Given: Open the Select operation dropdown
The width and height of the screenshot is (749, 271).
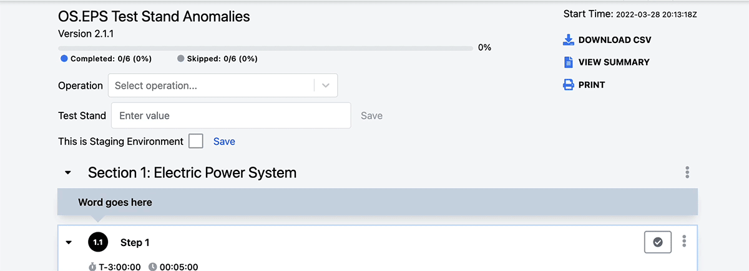Looking at the screenshot, I should coord(223,86).
